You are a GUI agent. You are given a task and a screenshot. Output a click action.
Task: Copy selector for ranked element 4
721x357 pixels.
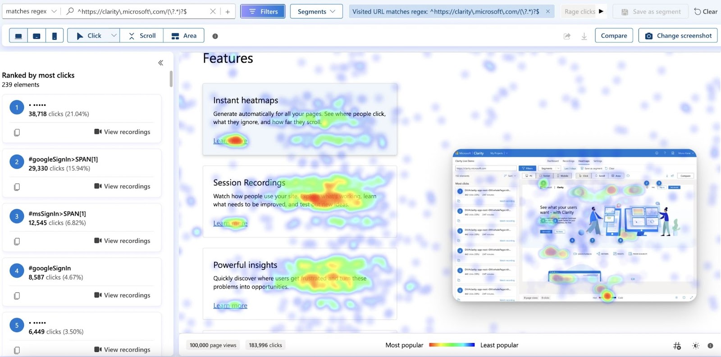coord(17,296)
